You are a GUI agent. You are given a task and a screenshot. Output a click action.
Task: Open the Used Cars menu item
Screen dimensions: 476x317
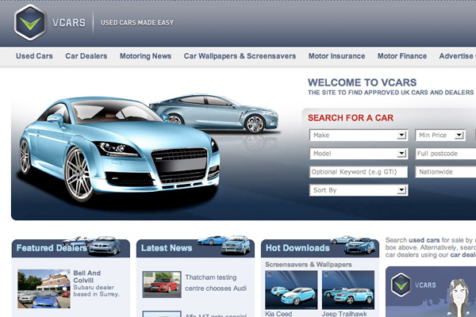click(x=34, y=56)
